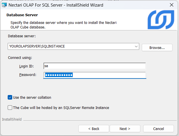Check the SQLServer Remote Instance checkbox
Screen dimensions: 179x136
pos(10,108)
